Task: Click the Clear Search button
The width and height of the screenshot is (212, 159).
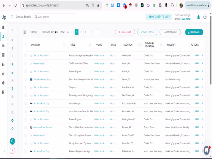Action: coord(124,32)
